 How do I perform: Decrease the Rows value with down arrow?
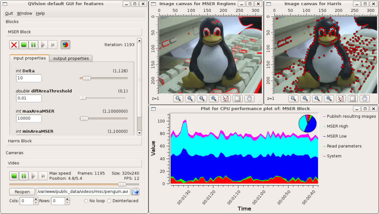click(67, 203)
